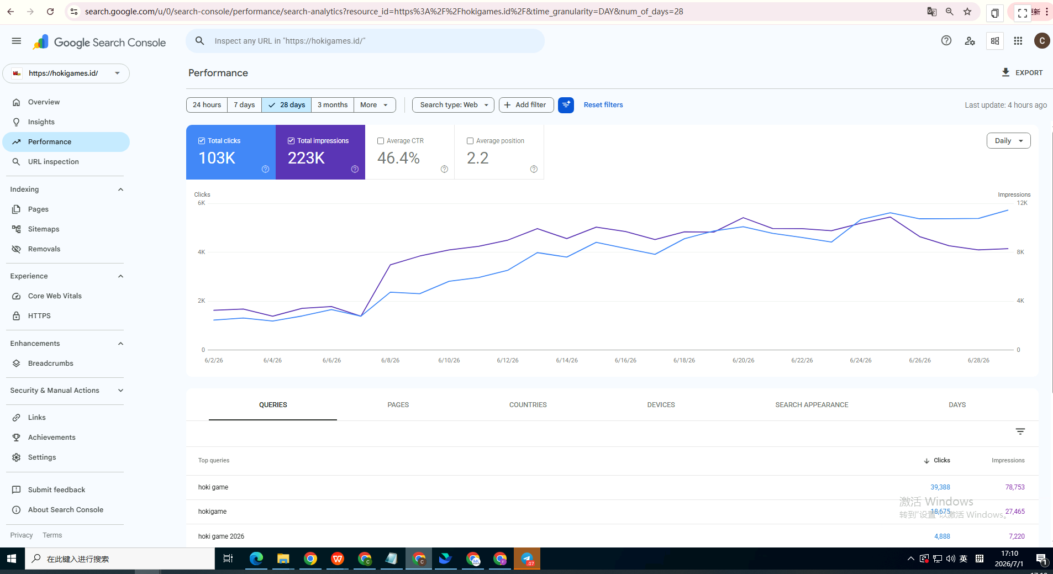Viewport: 1053px width, 574px height.
Task: Reload the page in the browser
Action: (50, 12)
